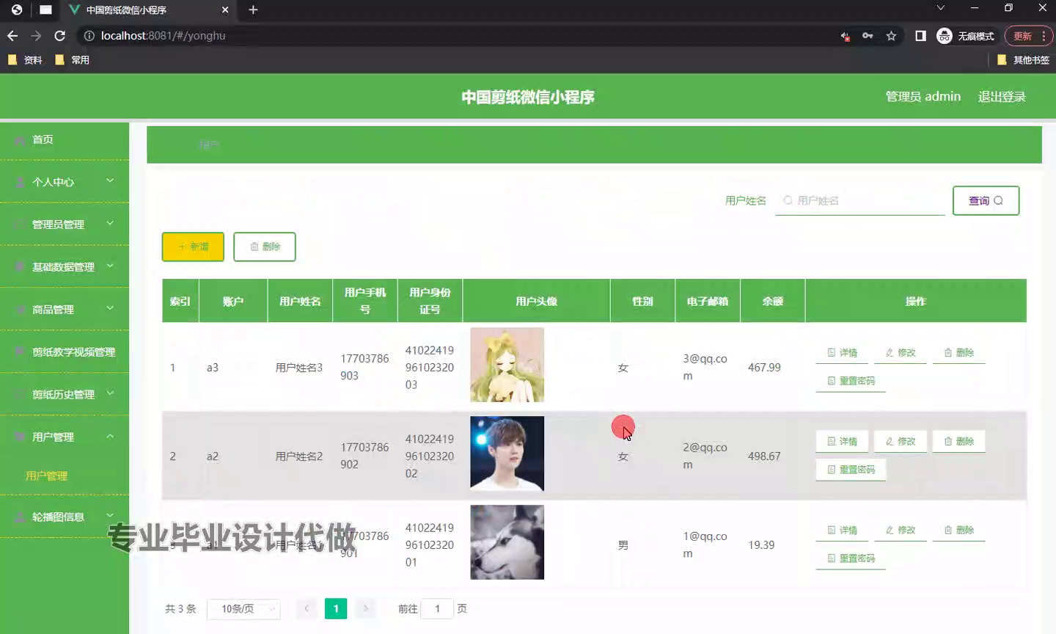Image resolution: width=1056 pixels, height=634 pixels.
Task: Reload the page
Action: pos(60,36)
